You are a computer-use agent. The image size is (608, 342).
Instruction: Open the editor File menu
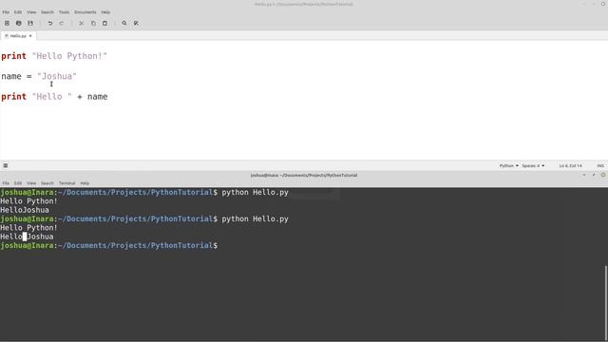[6, 12]
